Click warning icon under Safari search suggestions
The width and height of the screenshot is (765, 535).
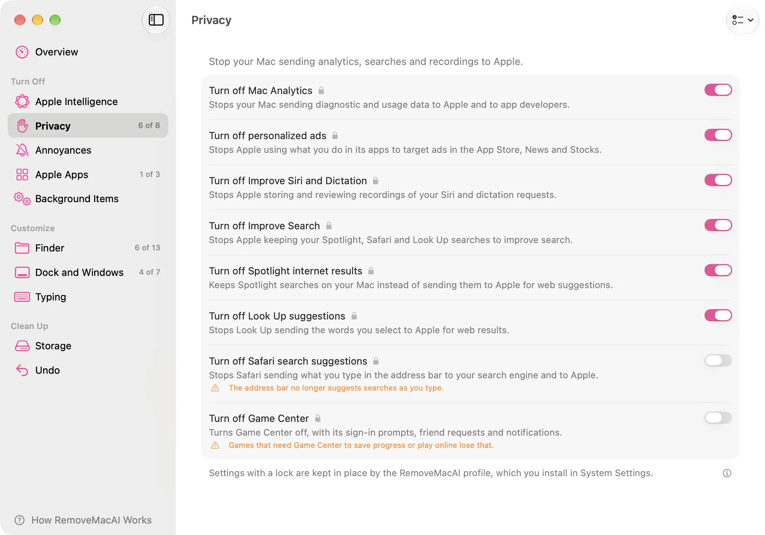215,388
